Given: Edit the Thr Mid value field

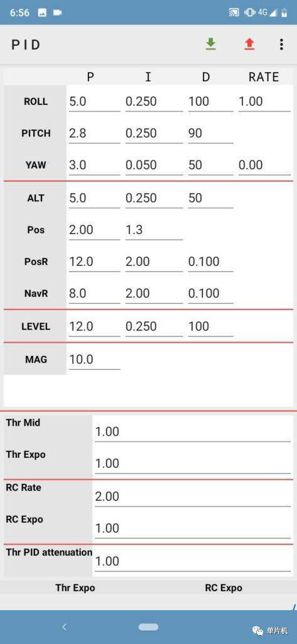Looking at the screenshot, I should click(x=192, y=431).
